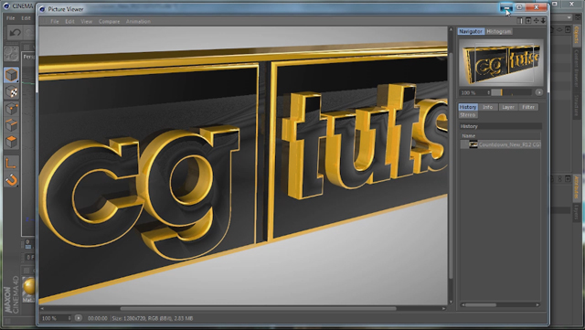Open the Attributes side tab
The height and width of the screenshot is (330, 585).
tap(576, 187)
